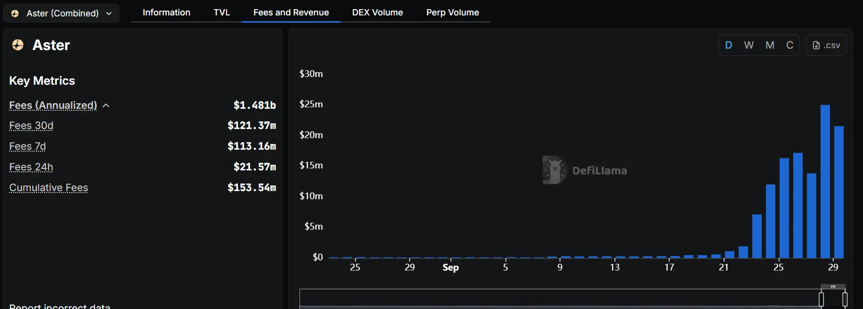Image resolution: width=863 pixels, height=309 pixels.
Task: Download chart data as .csv
Action: pos(826,45)
